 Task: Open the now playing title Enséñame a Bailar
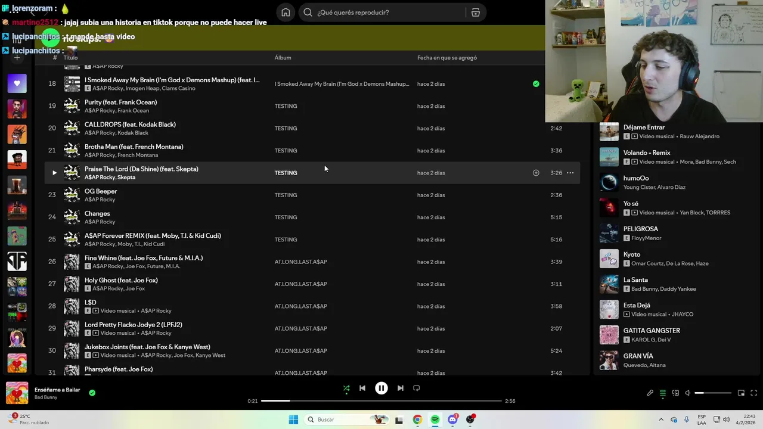coord(57,390)
